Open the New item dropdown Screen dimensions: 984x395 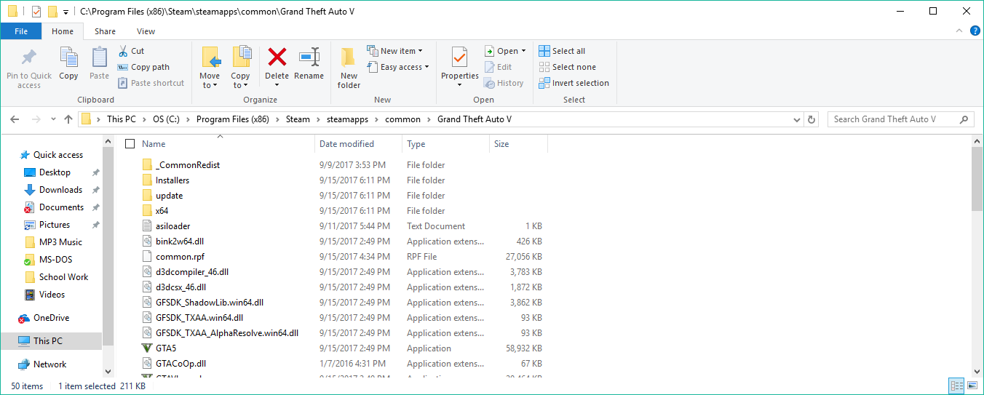pyautogui.click(x=395, y=51)
